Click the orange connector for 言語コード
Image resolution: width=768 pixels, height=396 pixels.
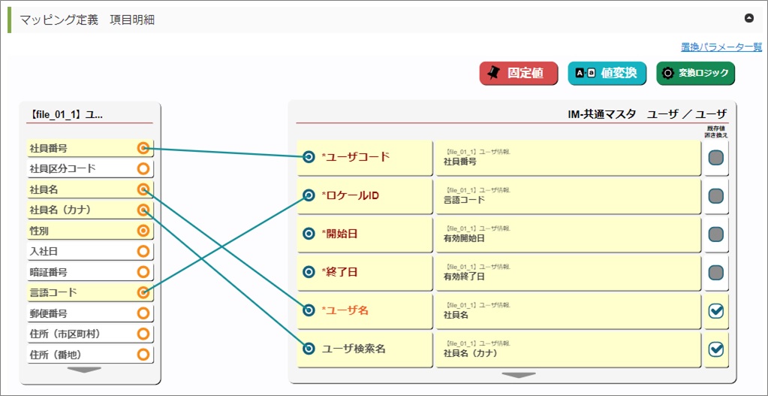(143, 292)
